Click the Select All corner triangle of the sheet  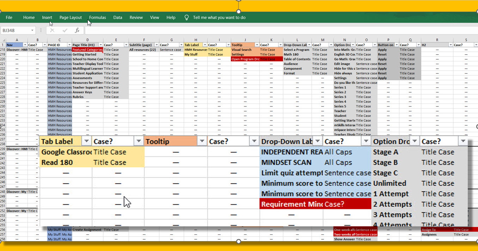coord(3,40)
